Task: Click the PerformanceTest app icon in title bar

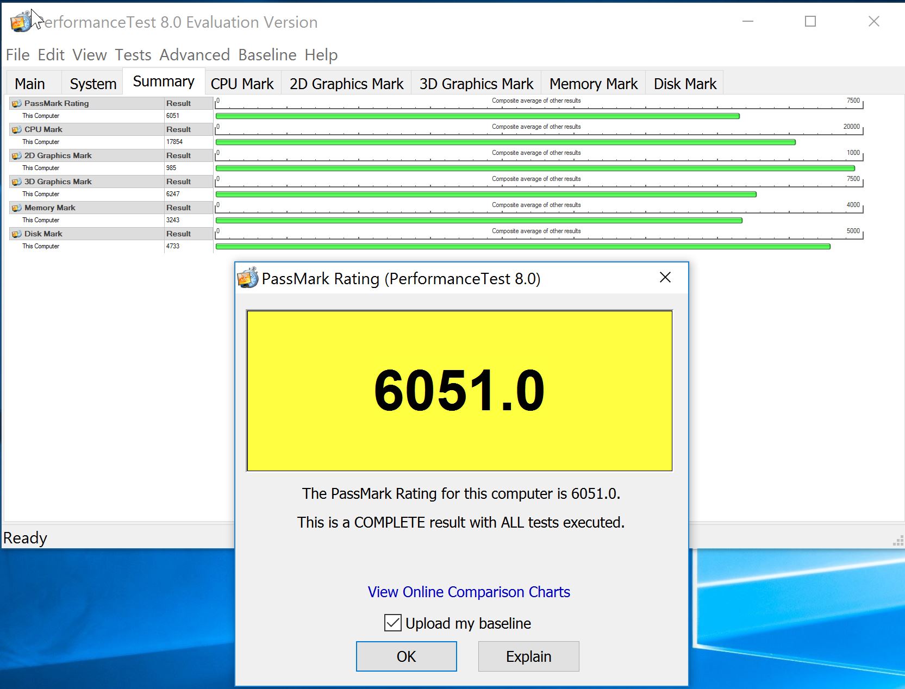Action: (x=21, y=22)
